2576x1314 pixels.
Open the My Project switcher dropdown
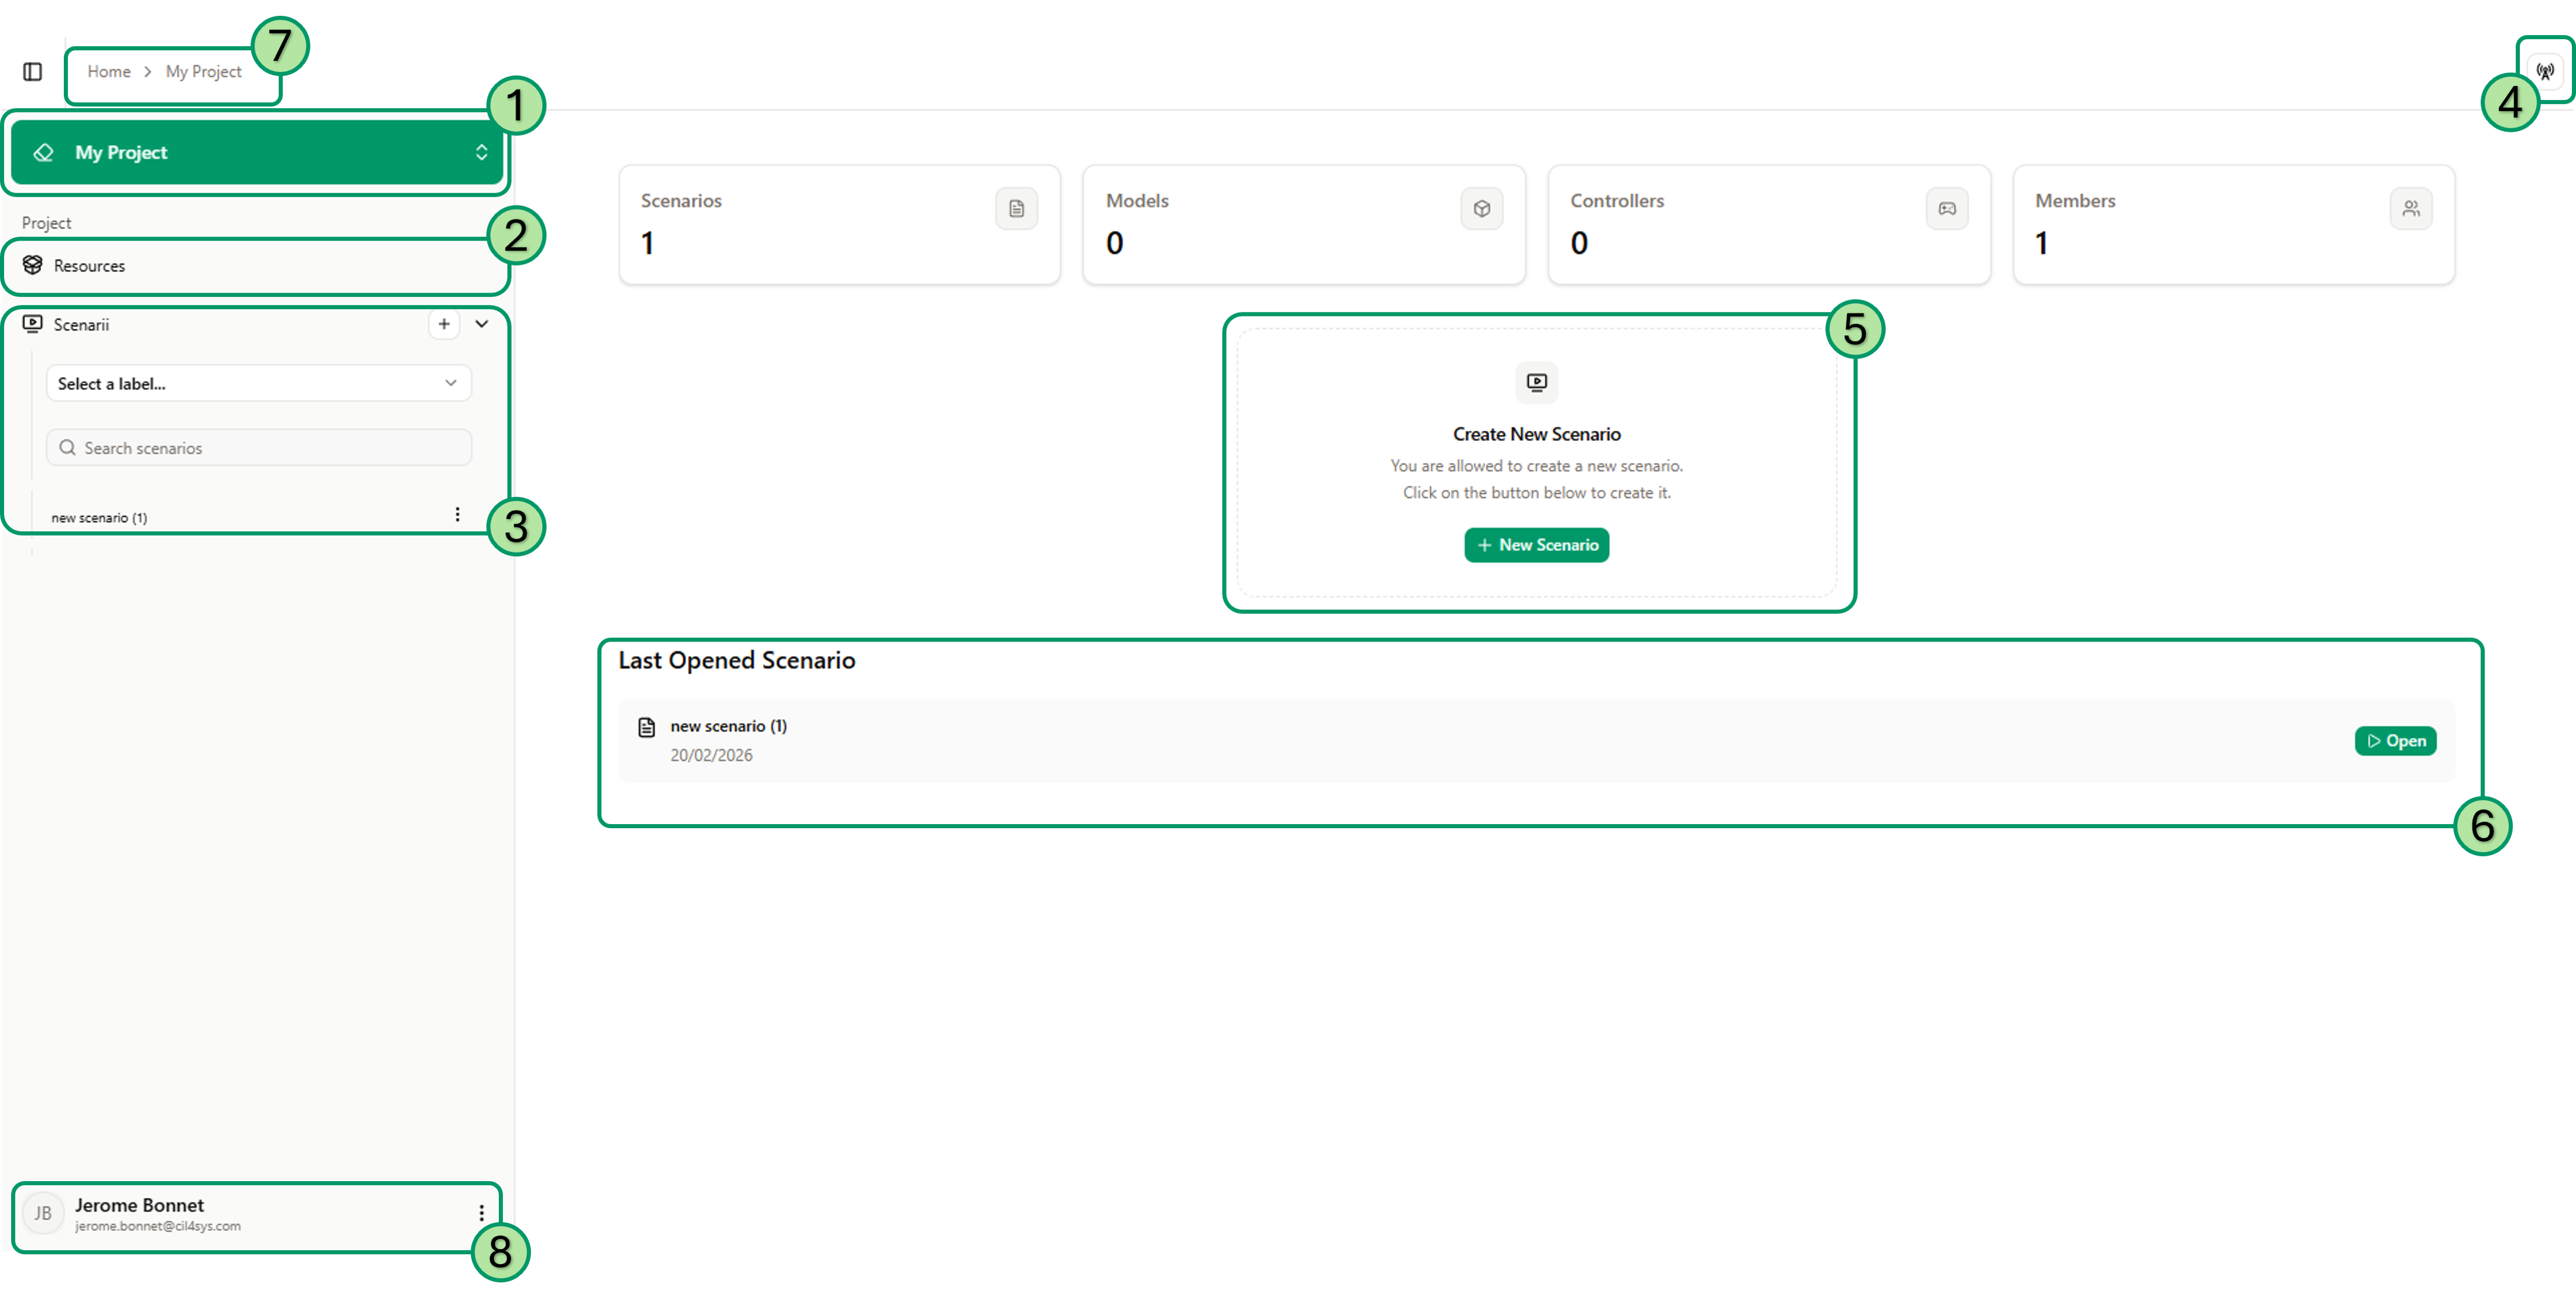[257, 152]
